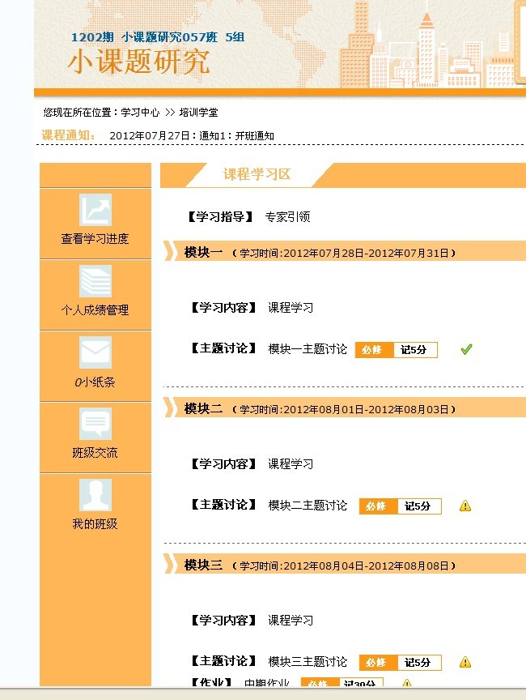Image resolution: width=526 pixels, height=700 pixels.
Task: Open the 学习中心 breadcrumb link
Action: pos(140,113)
